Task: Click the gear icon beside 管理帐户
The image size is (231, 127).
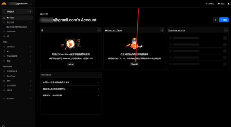Action: coord(4,98)
